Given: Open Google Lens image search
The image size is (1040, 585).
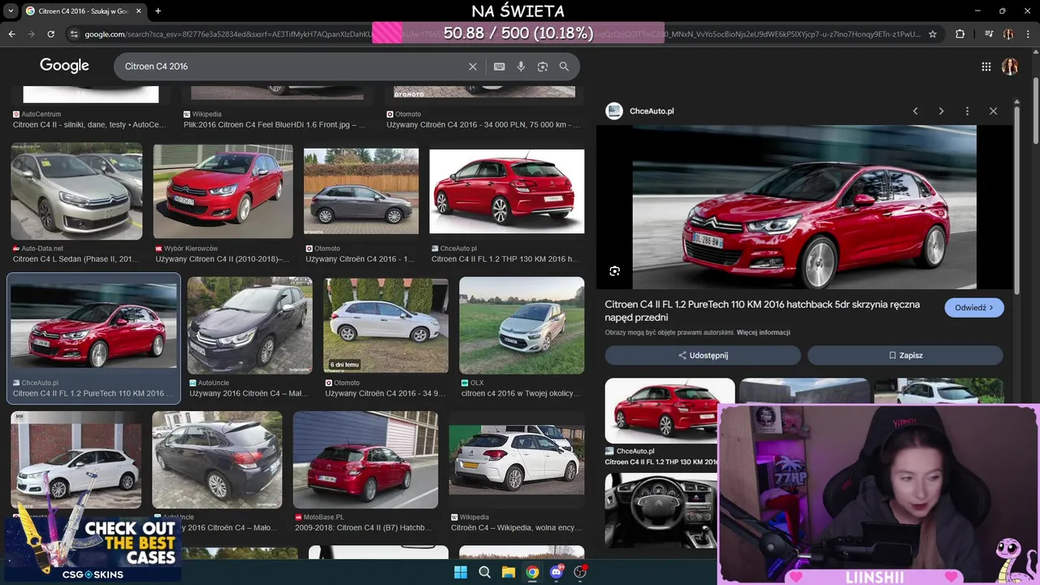Looking at the screenshot, I should pos(543,67).
